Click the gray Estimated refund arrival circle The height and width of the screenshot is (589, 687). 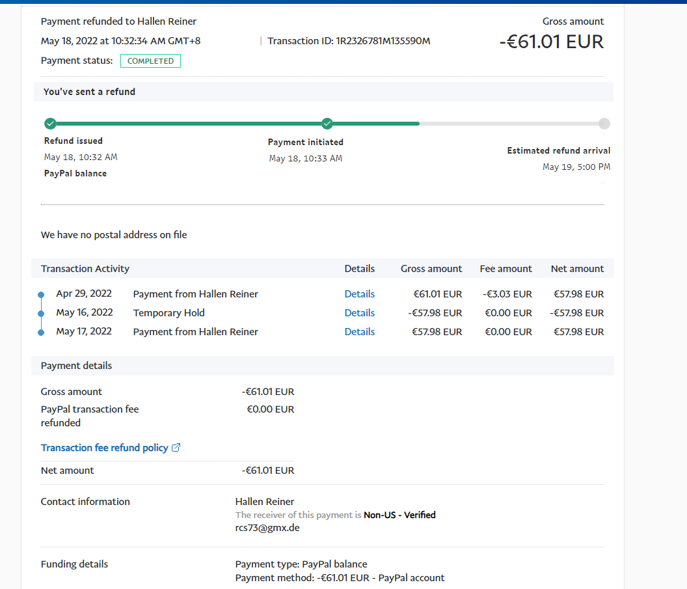[x=604, y=124]
